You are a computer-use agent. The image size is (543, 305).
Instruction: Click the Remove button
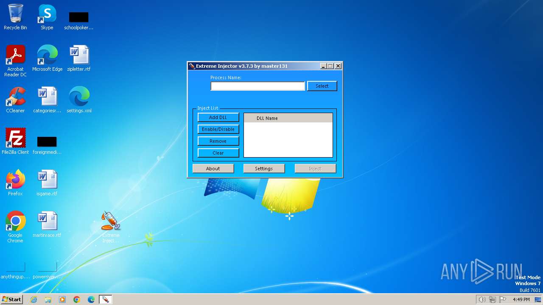[218, 141]
